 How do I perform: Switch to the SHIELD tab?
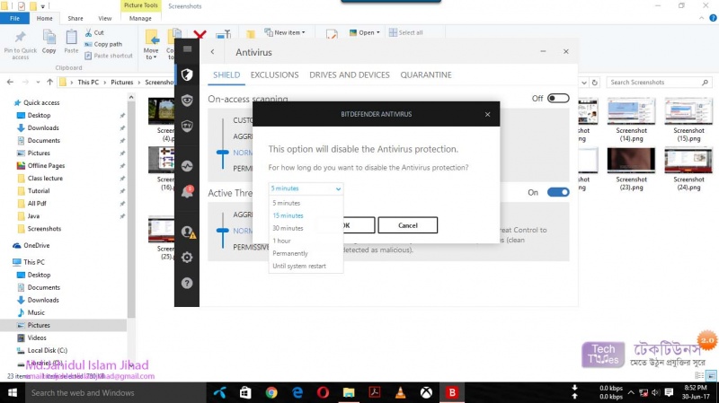click(226, 75)
